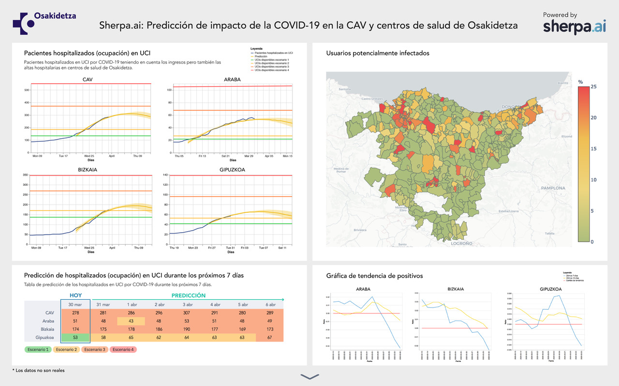Click the '* Los datos no son reales' footnote

click(38, 370)
